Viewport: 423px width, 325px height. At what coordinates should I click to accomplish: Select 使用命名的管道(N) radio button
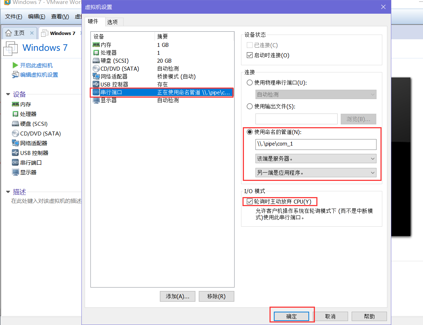pos(250,132)
